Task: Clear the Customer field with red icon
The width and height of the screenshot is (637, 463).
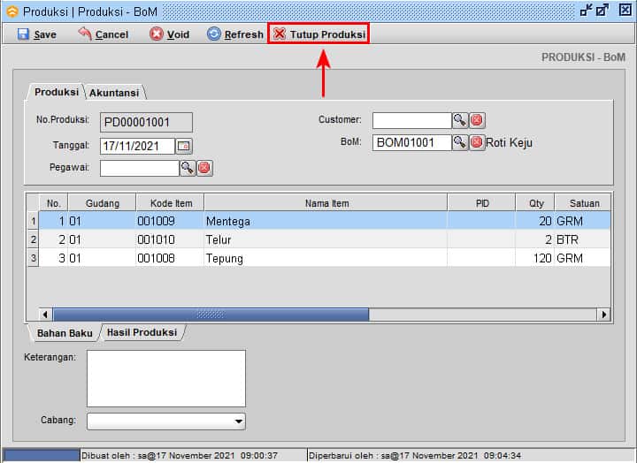Action: (x=478, y=120)
